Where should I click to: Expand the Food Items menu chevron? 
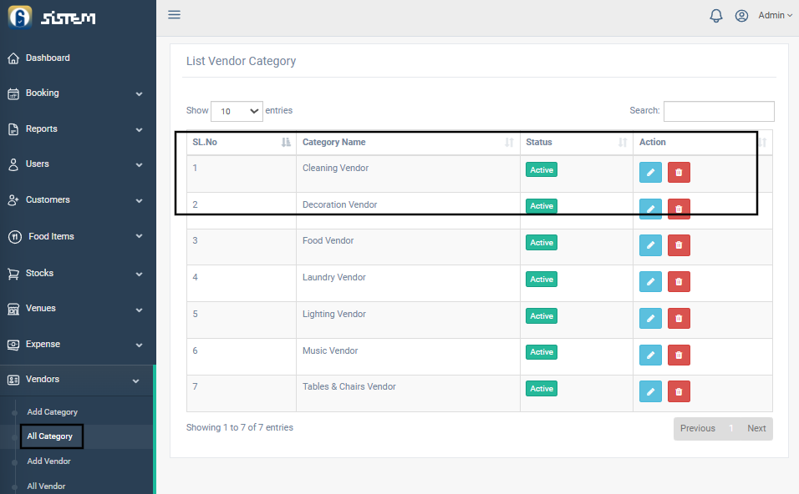(139, 236)
